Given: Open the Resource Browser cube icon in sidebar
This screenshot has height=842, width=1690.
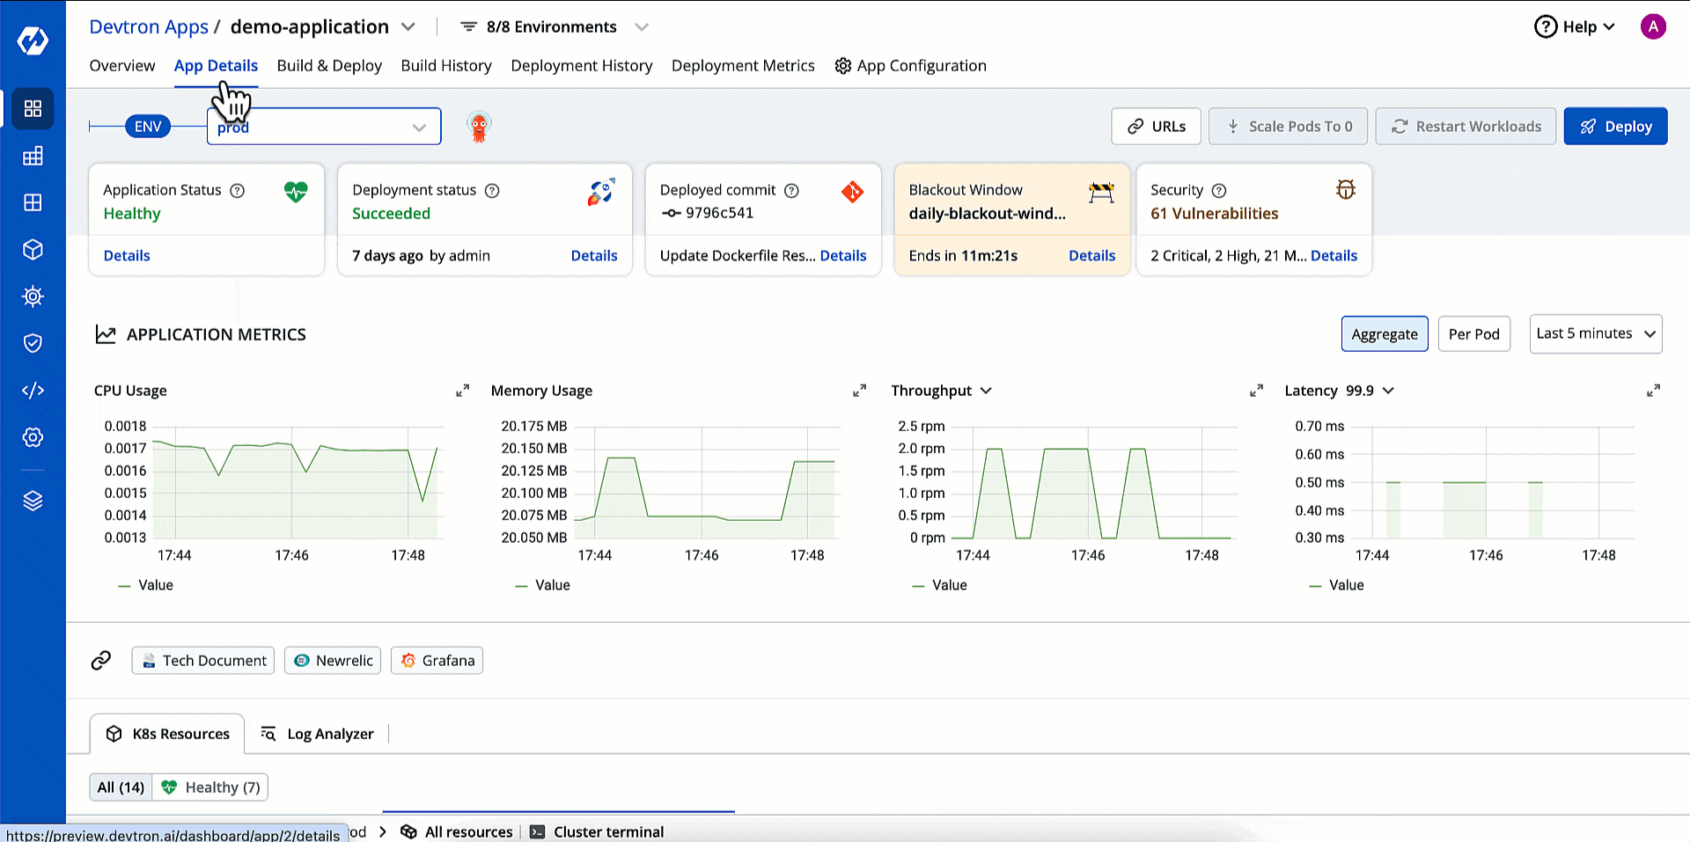Looking at the screenshot, I should [x=33, y=250].
